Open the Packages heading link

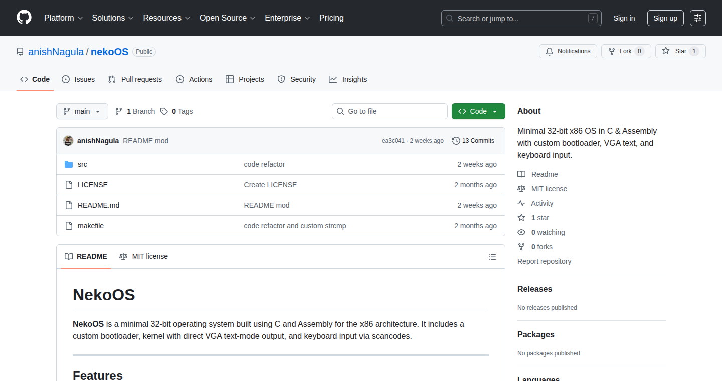click(536, 335)
